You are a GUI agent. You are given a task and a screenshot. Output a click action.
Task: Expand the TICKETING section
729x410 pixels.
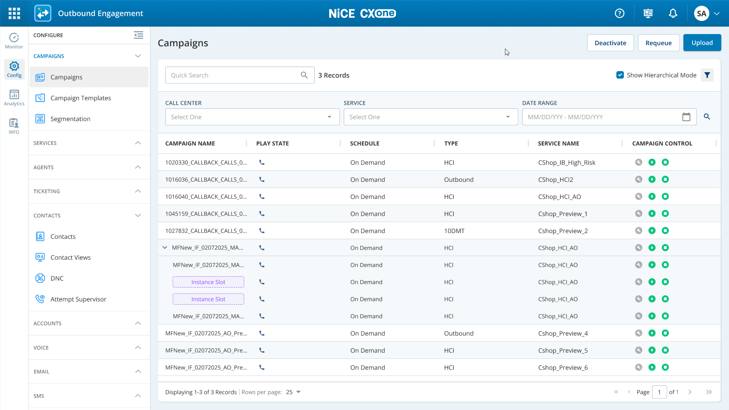[x=138, y=191]
